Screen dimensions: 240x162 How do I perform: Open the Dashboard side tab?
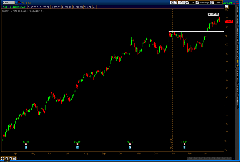(x=237, y=77)
